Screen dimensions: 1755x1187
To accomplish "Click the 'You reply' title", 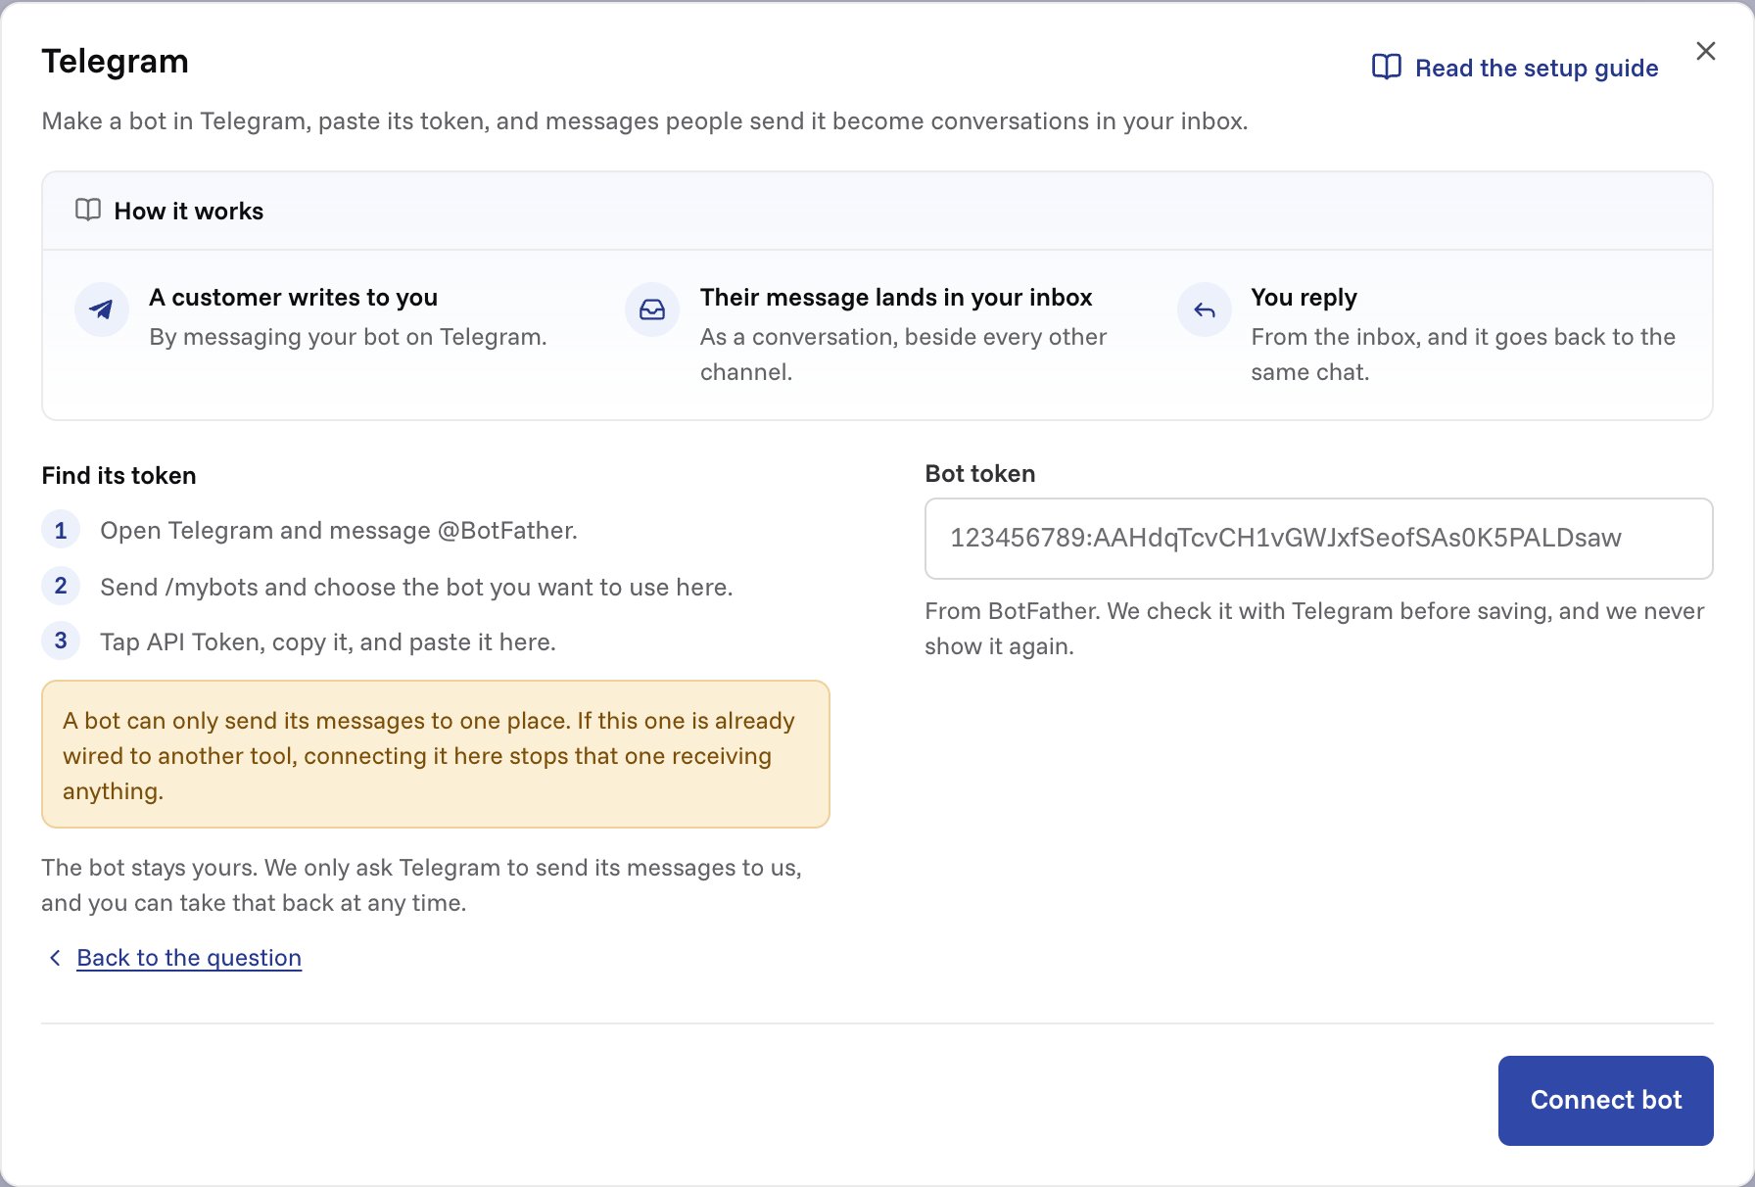I will (1304, 298).
